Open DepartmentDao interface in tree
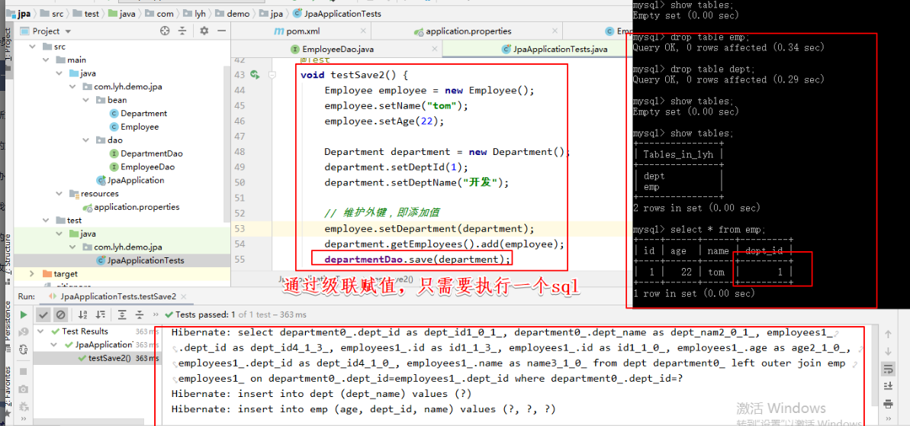910x426 pixels. 146,153
